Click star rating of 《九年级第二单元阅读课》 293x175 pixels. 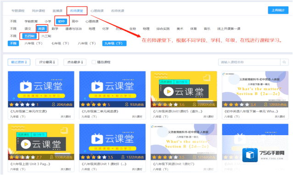tap(94, 104)
